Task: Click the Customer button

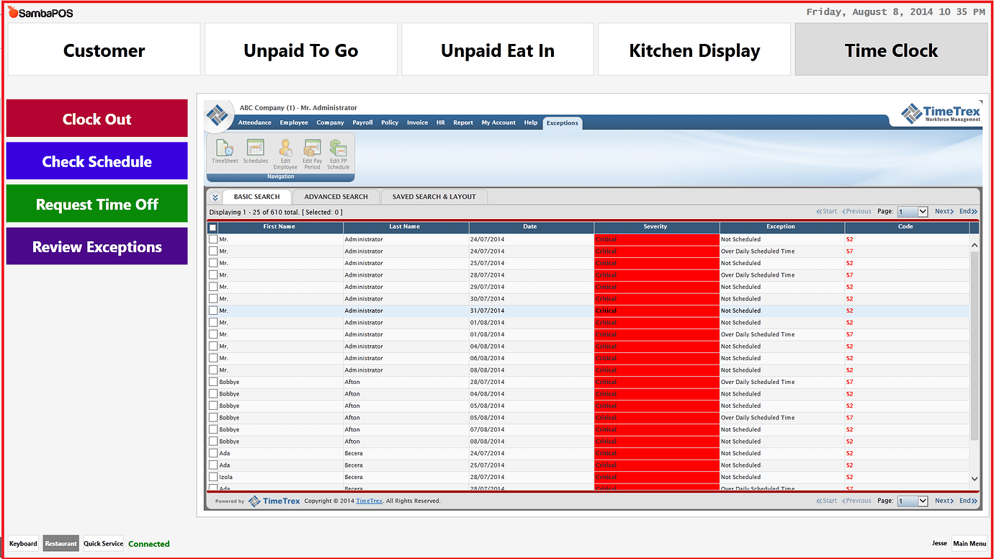Action: 104,50
